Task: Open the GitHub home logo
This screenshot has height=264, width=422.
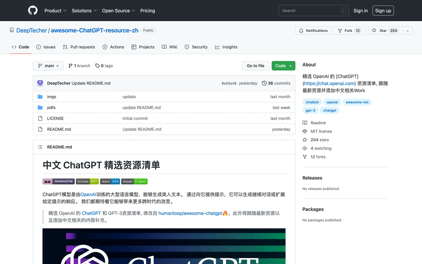Action: point(33,11)
